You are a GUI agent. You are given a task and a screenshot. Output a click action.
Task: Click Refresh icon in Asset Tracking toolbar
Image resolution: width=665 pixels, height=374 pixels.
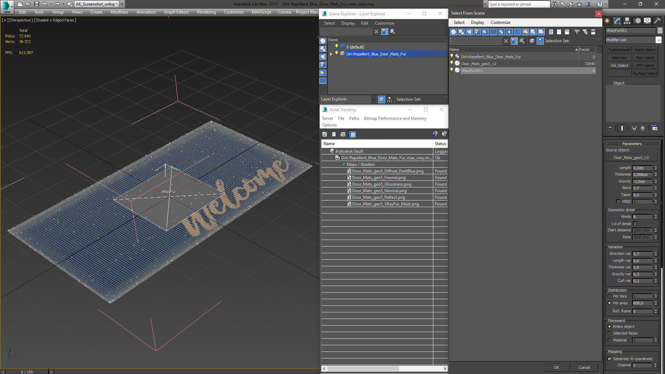tap(325, 134)
